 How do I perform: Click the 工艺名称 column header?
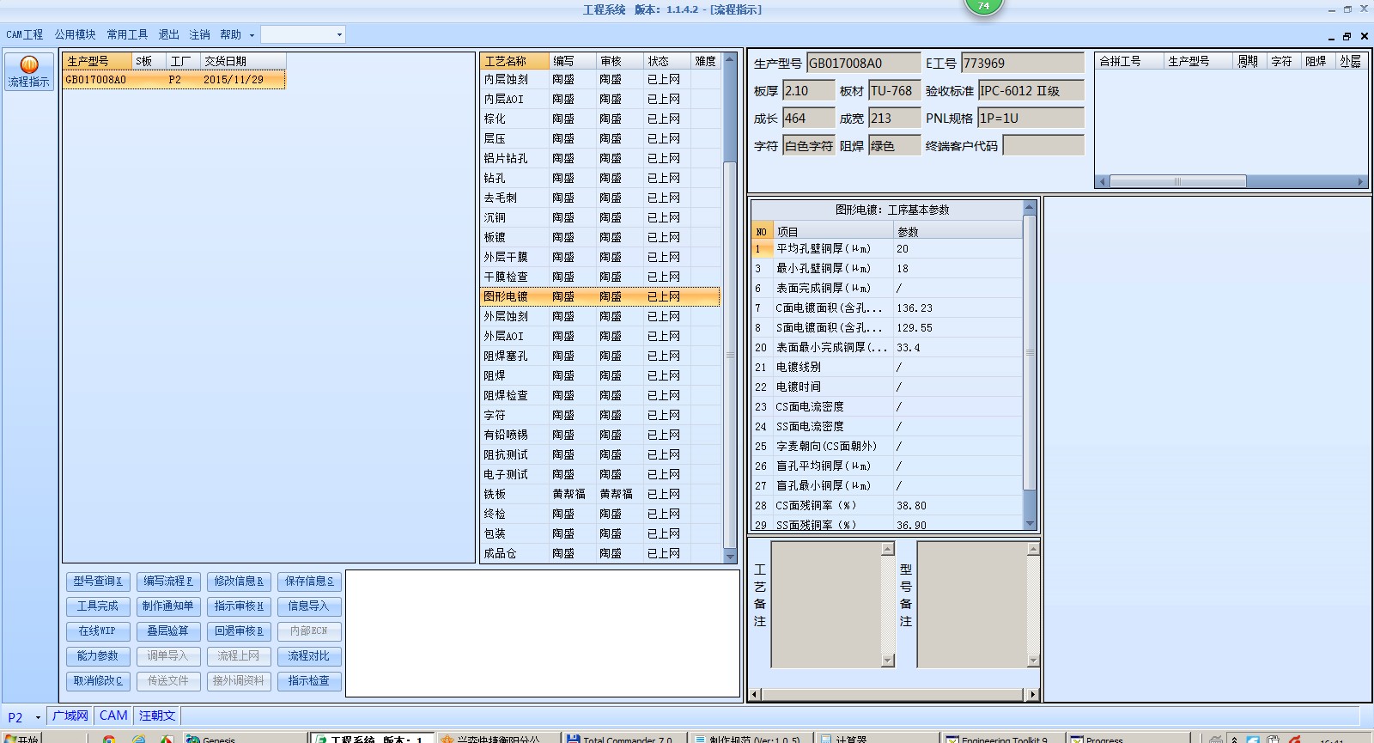[514, 61]
